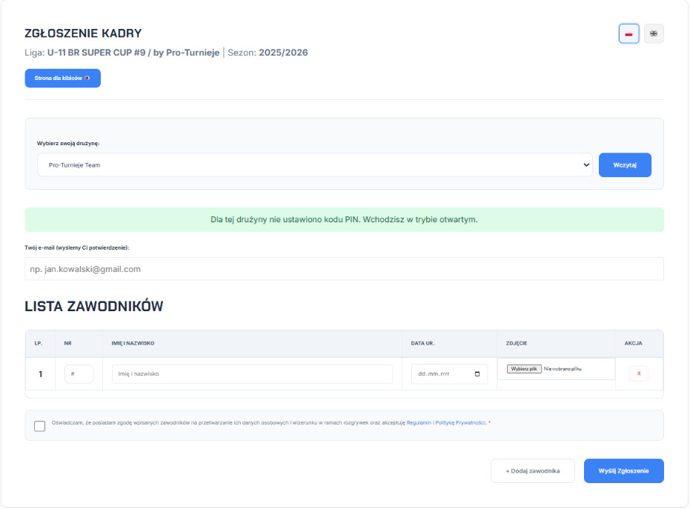Open Strona dla kibiców page
This screenshot has height=509, width=690.
tap(62, 79)
